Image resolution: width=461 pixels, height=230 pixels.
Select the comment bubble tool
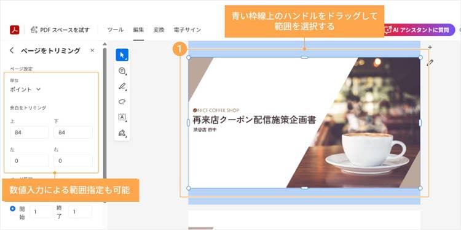point(122,71)
